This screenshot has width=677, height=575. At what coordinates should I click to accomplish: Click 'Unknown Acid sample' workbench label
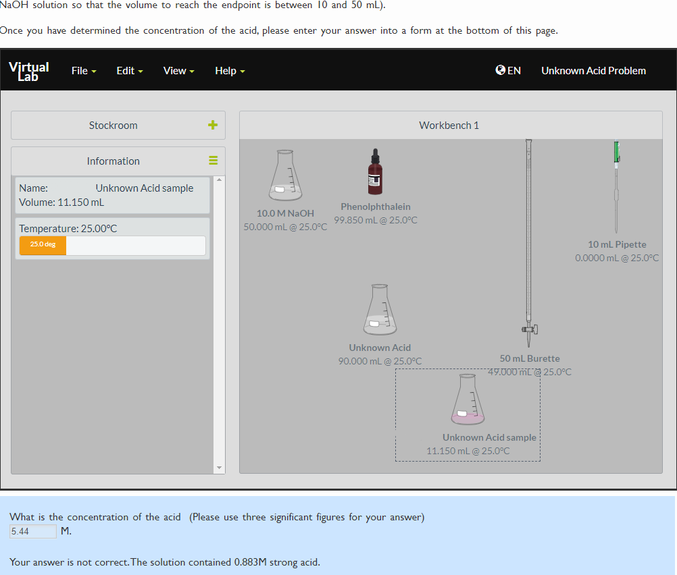pos(489,437)
